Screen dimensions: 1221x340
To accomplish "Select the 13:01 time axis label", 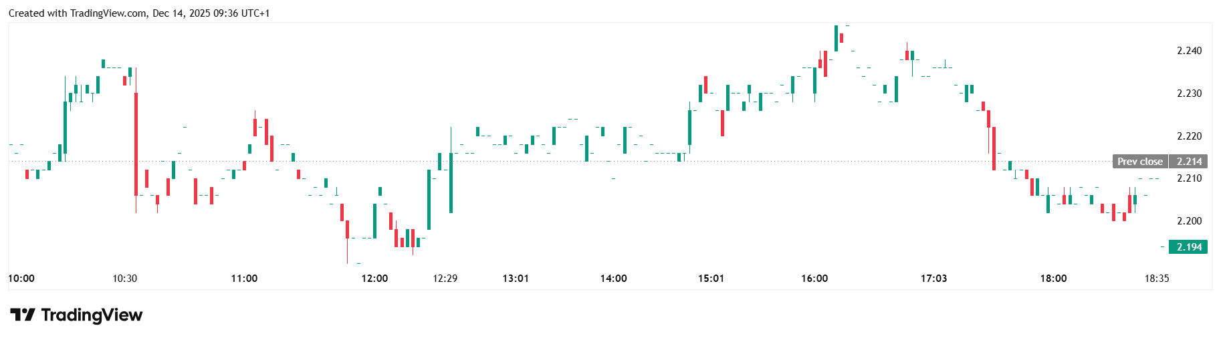I will click(x=516, y=279).
